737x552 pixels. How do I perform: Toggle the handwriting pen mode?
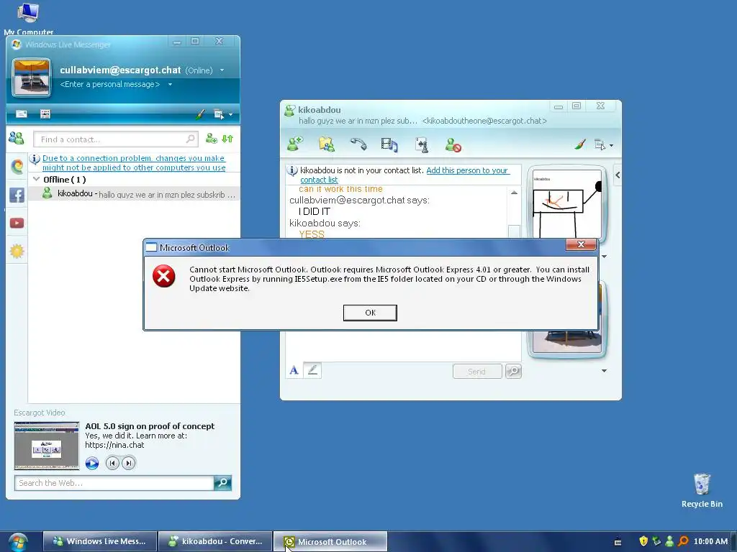pos(312,371)
